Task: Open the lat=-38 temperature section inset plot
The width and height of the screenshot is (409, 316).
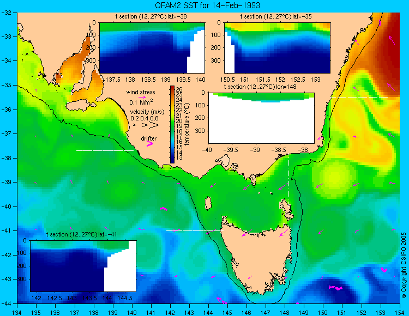Action: 152,48
